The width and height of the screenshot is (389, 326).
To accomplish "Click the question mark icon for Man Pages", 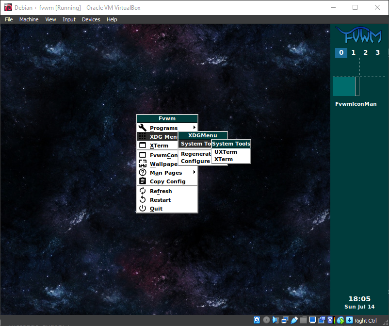I will (143, 173).
